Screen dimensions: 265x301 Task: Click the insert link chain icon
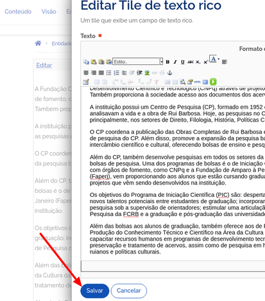coord(155,73)
